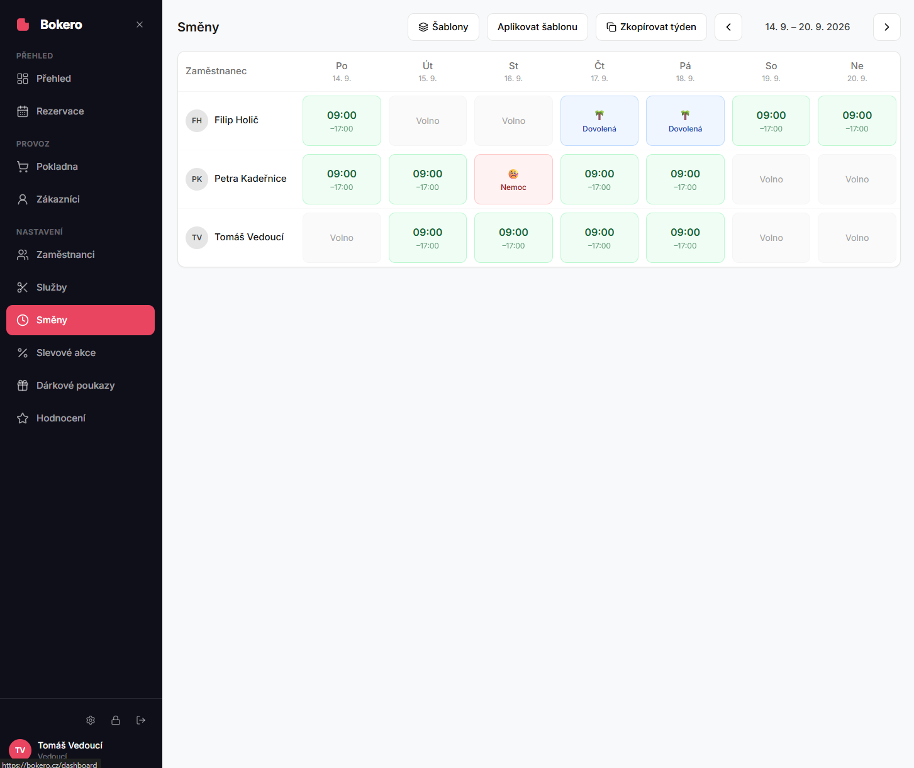This screenshot has height=768, width=914.
Task: Go to Rezervace in the sidebar
Action: (81, 111)
